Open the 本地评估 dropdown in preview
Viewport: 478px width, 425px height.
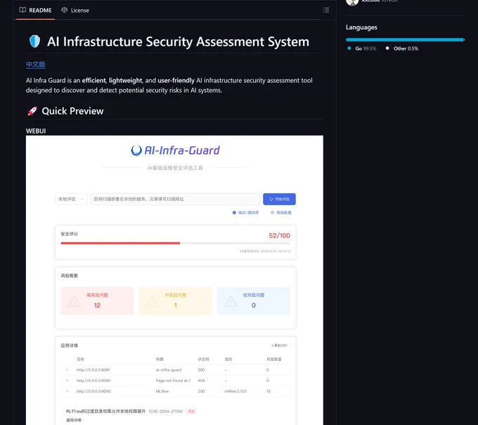[x=71, y=199]
